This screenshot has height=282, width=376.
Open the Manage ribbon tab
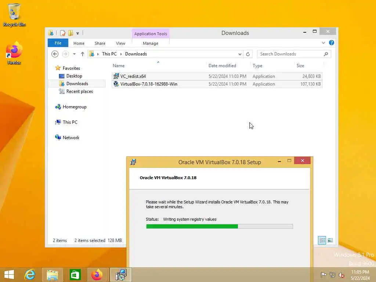[x=151, y=43]
